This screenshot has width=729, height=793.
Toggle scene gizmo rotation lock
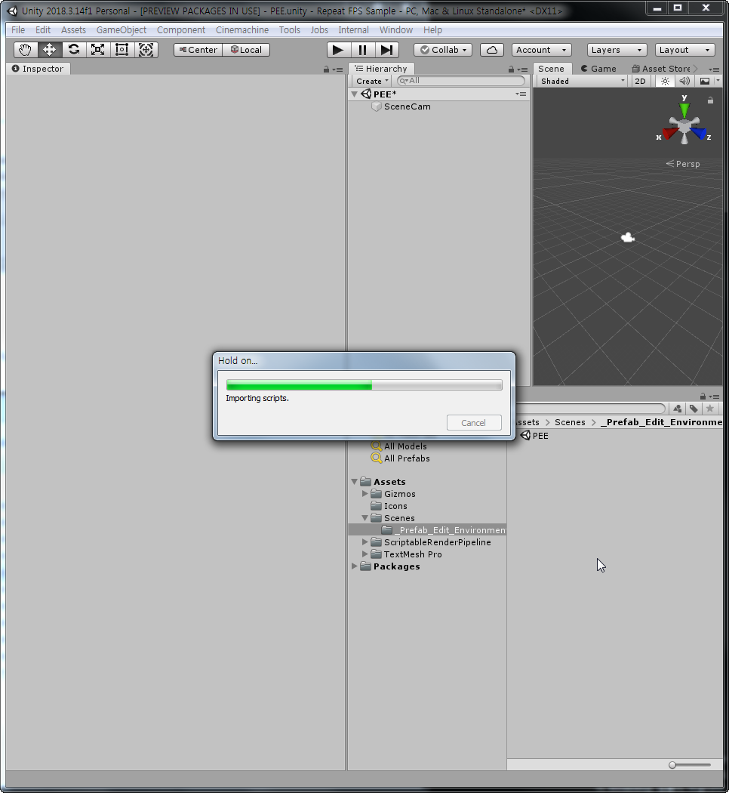(710, 100)
